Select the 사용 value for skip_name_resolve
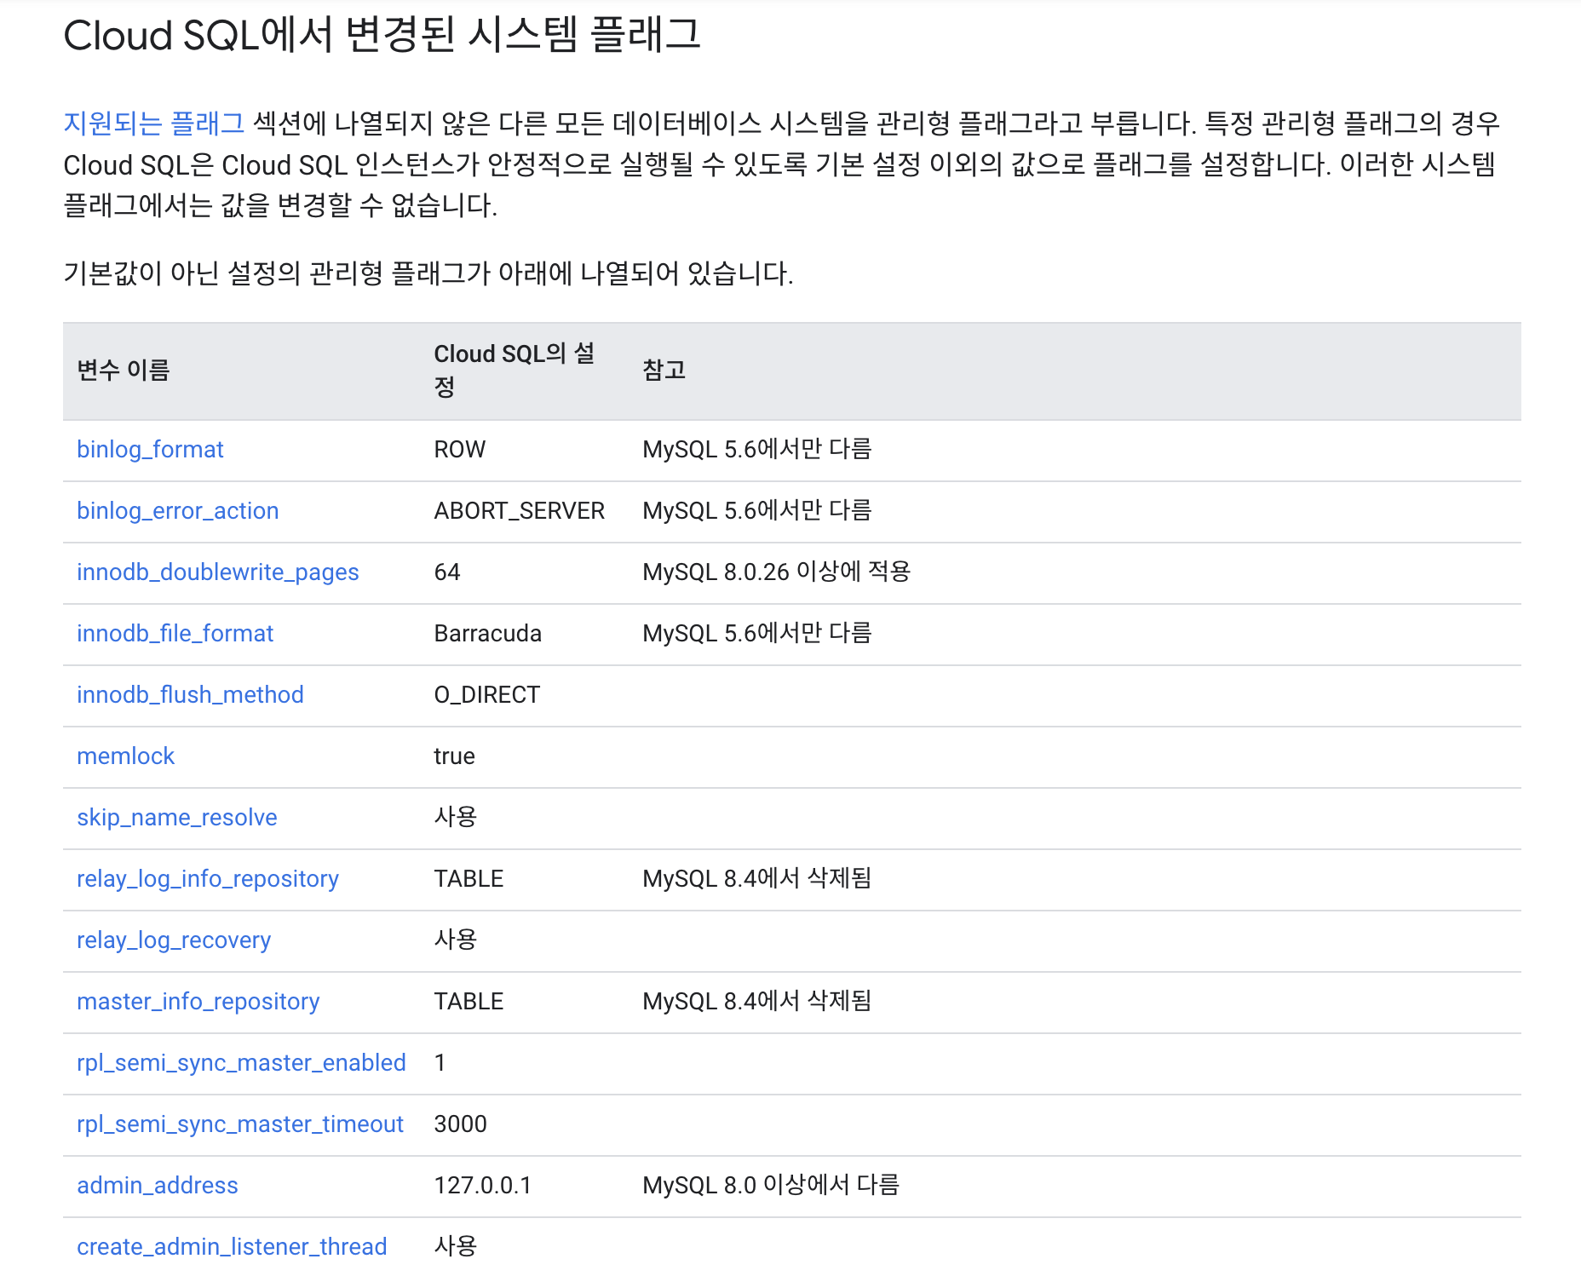The height and width of the screenshot is (1276, 1581). coord(456,818)
